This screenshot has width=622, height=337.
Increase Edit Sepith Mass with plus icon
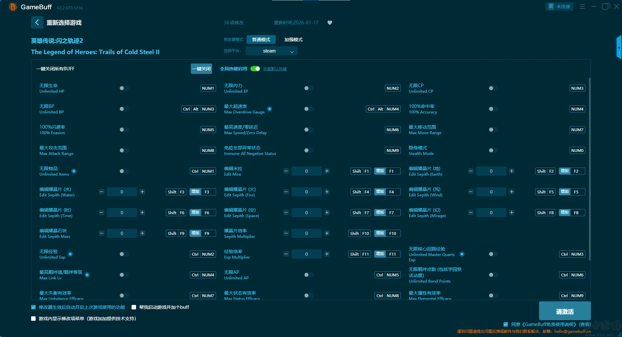(x=142, y=233)
